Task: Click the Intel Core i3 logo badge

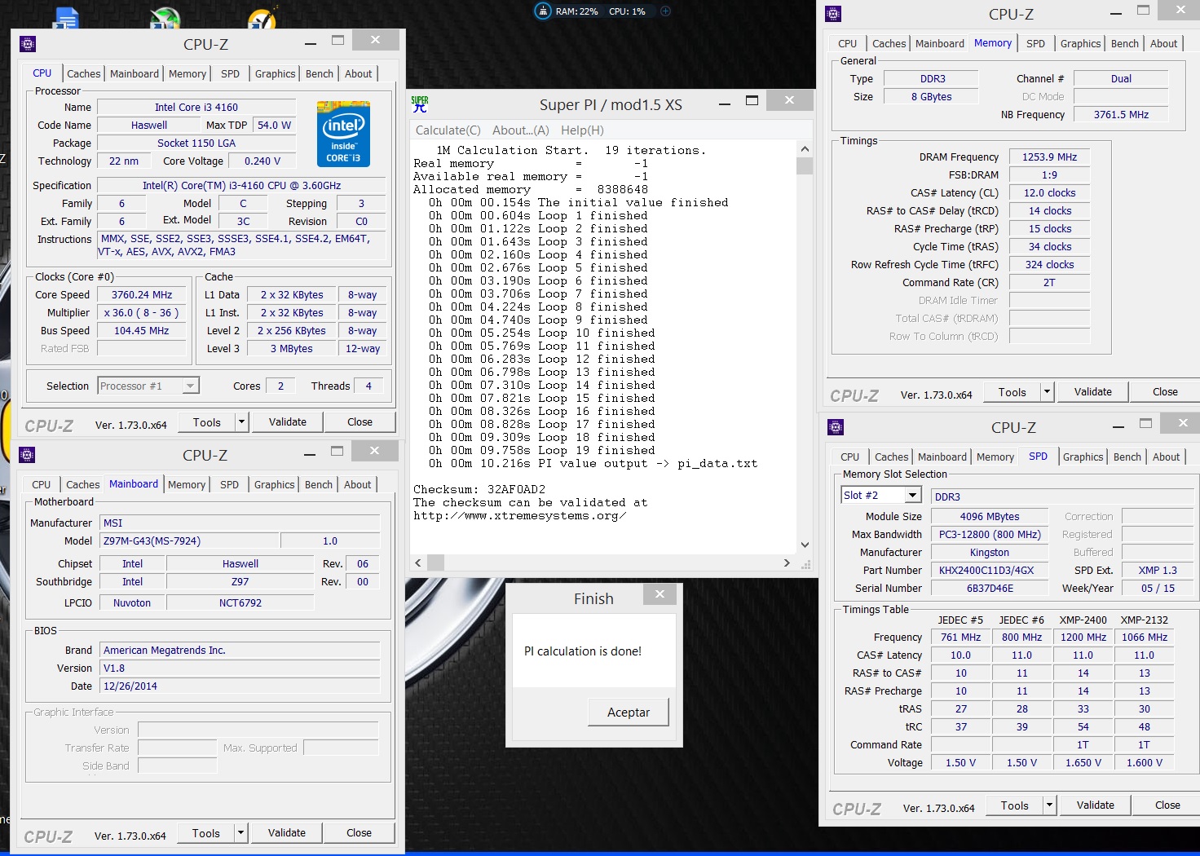Action: (343, 134)
